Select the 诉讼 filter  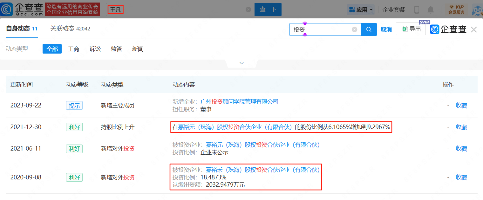(x=95, y=49)
